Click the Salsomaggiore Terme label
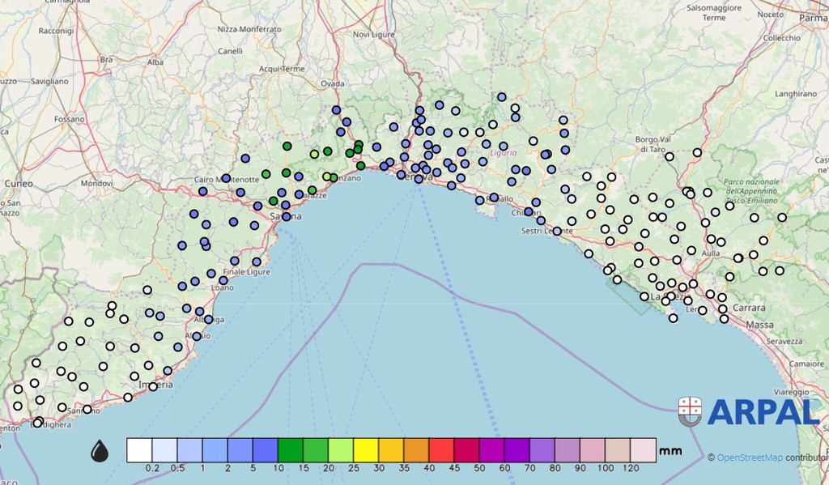Viewport: 829px width, 485px height. pyautogui.click(x=714, y=13)
